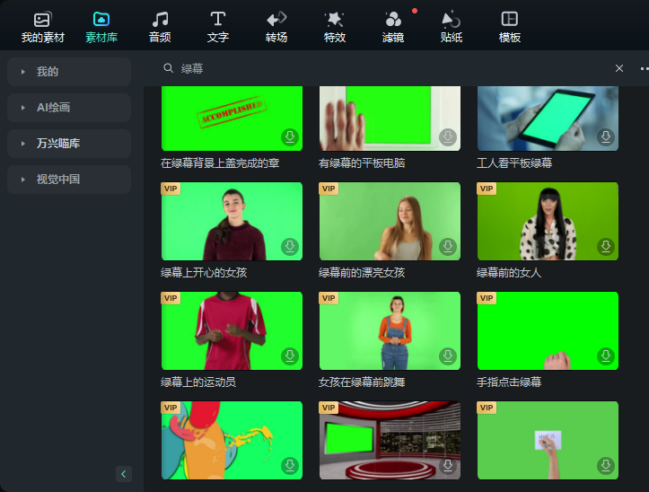This screenshot has width=649, height=492.
Task: Expand the AI绘画 sidebar category
Action: pyautogui.click(x=69, y=108)
